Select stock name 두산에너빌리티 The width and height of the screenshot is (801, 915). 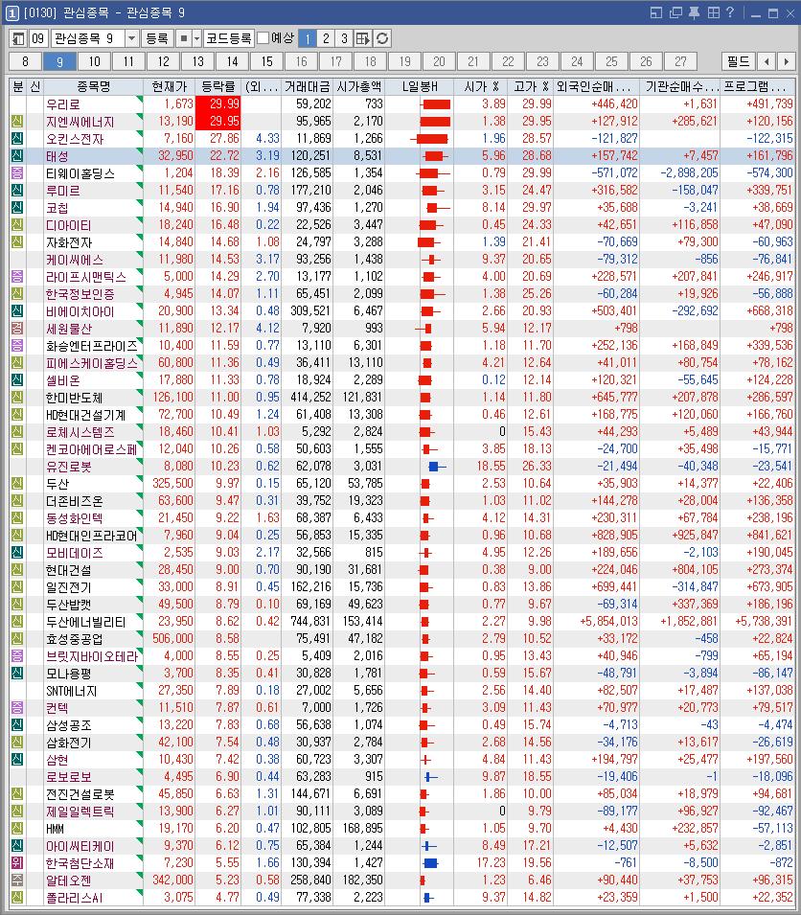(86, 622)
